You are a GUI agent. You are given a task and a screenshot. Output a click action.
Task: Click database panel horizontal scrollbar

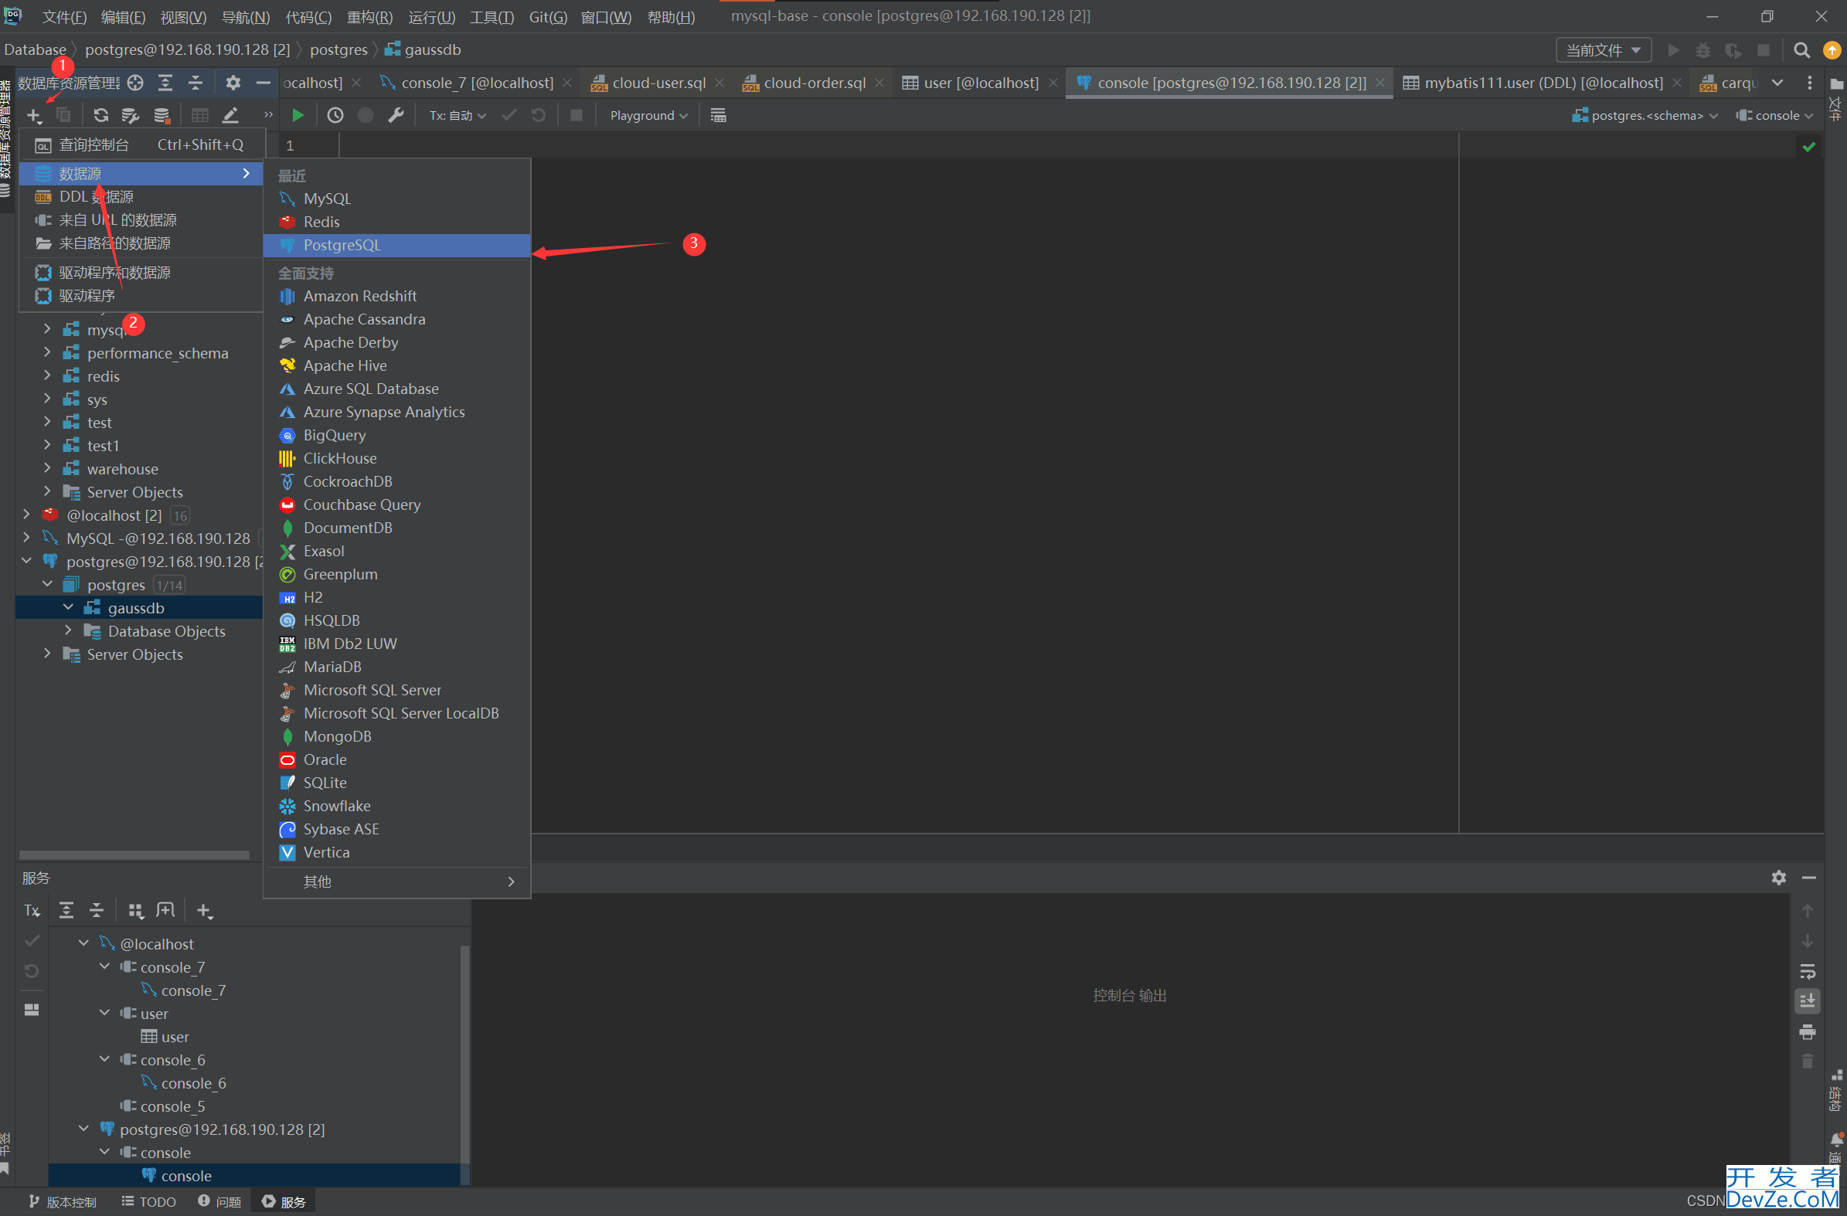point(134,854)
